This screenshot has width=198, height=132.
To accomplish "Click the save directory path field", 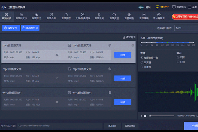I will (60, 126).
